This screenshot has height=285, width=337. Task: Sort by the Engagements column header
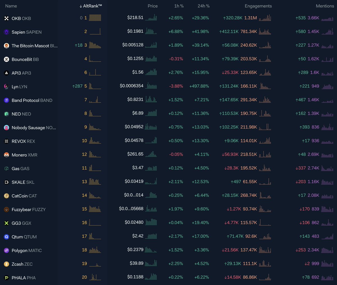coord(258,6)
